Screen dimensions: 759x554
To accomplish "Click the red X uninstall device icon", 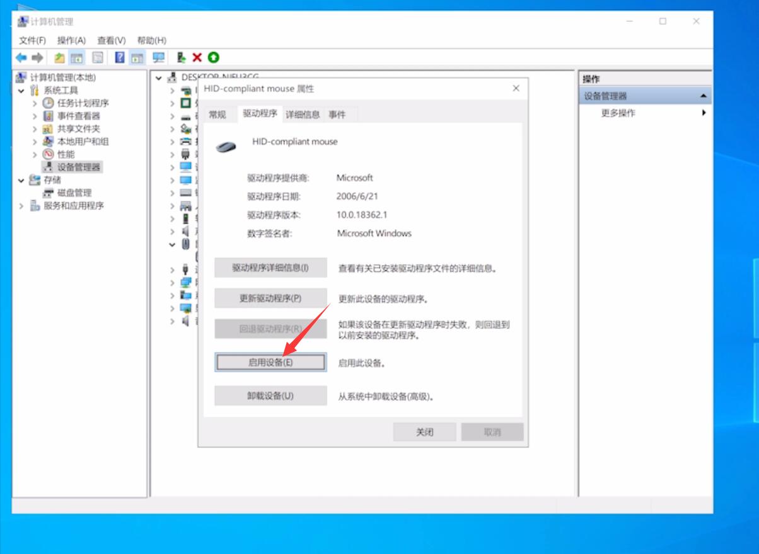I will click(197, 58).
